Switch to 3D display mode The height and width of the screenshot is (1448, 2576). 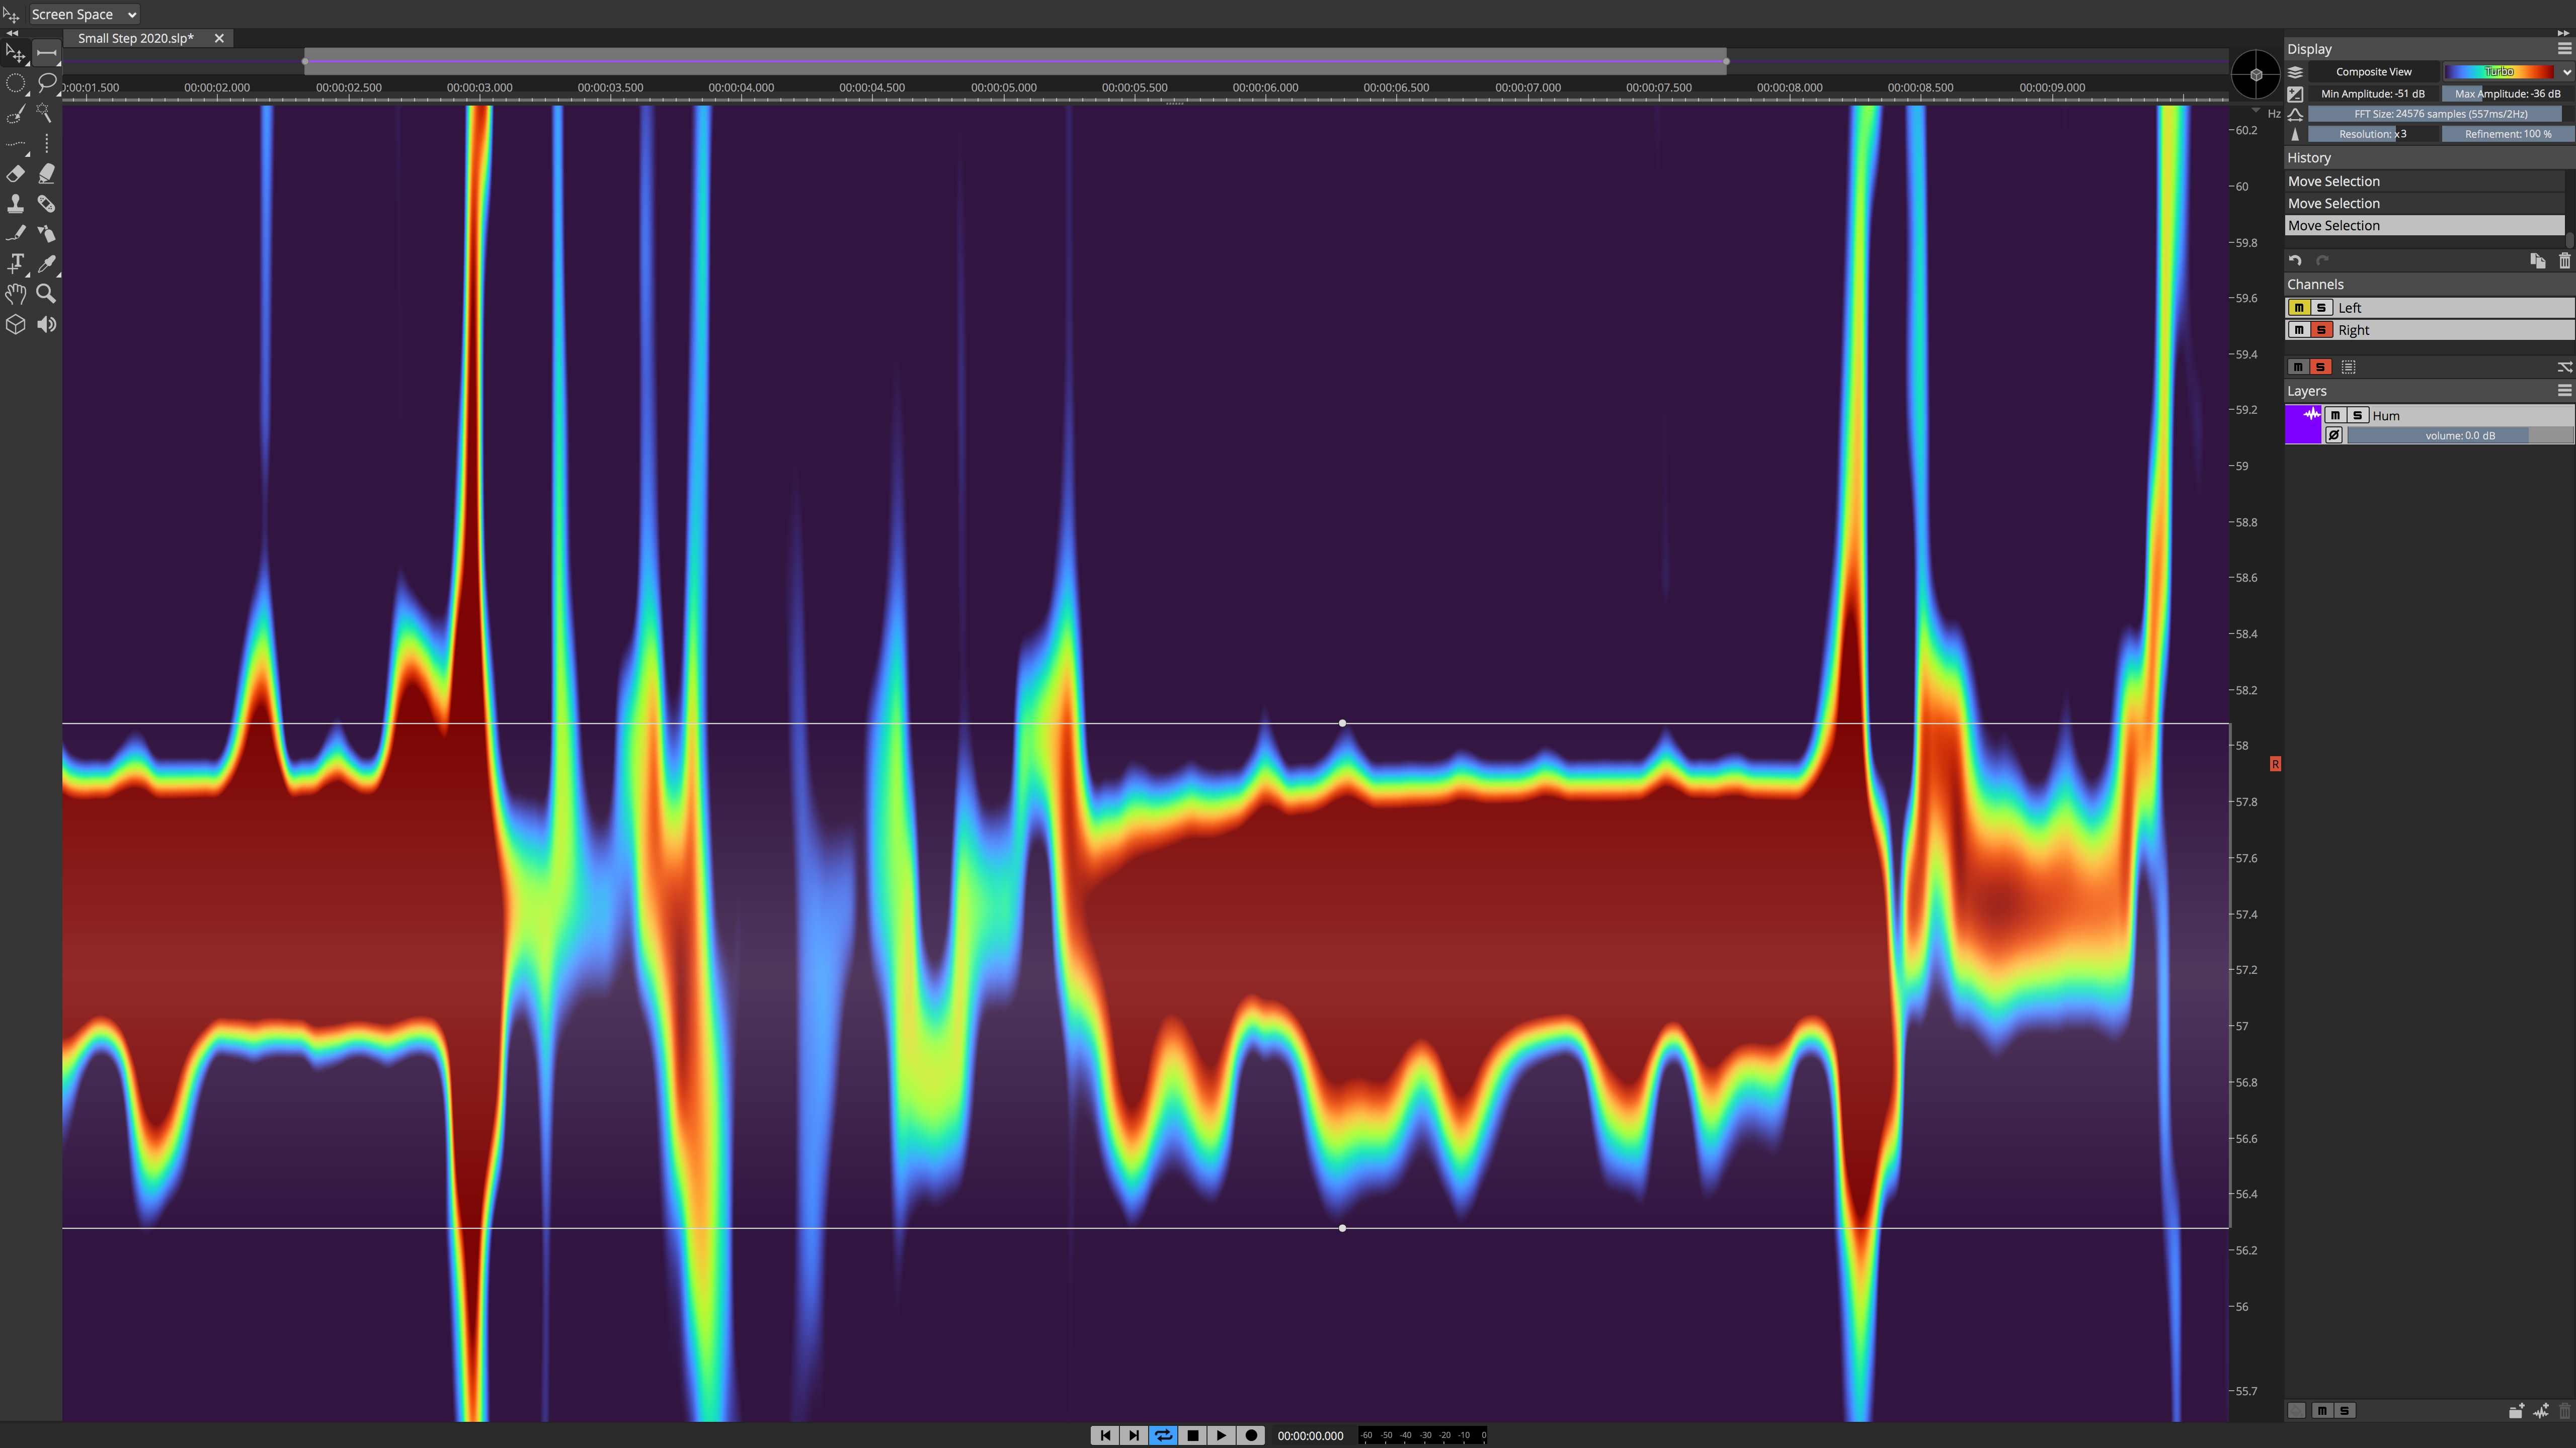(x=16, y=323)
